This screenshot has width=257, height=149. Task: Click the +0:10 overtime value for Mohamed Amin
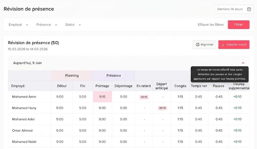point(237,97)
